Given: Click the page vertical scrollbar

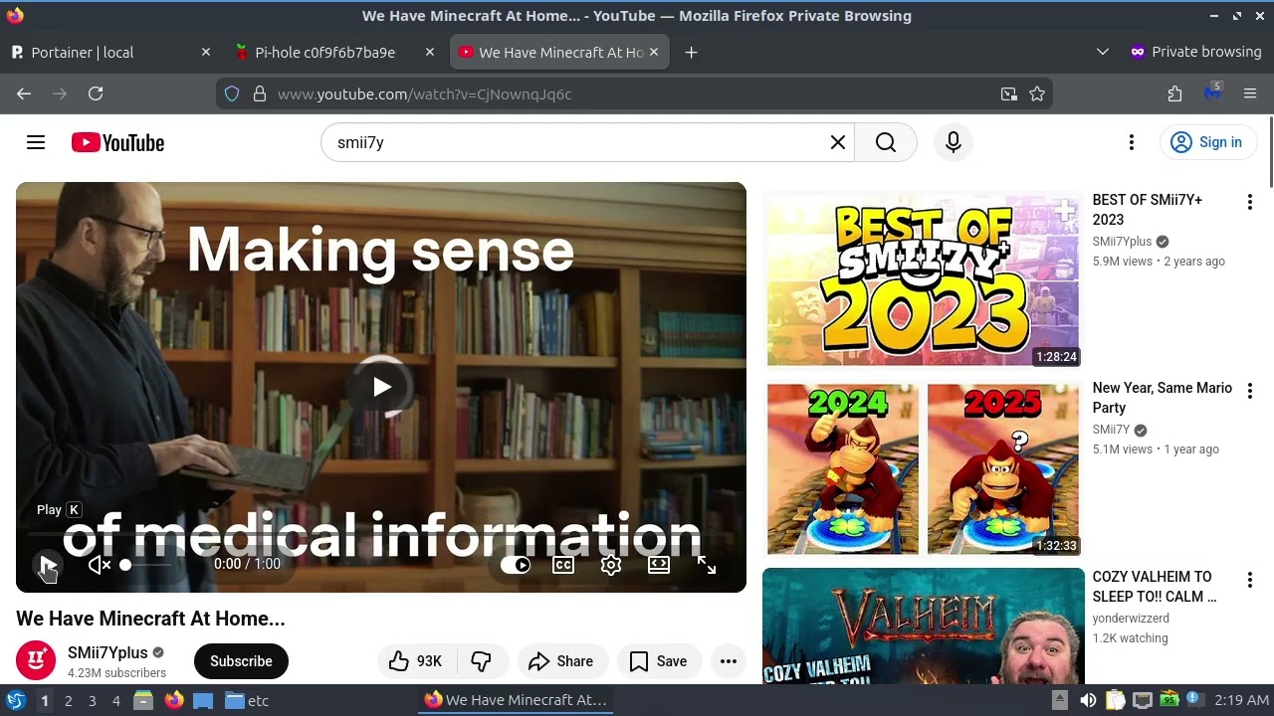Looking at the screenshot, I should 1270,151.
